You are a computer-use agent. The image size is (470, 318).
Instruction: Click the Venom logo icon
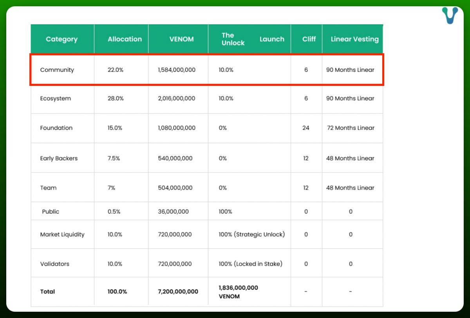pos(450,15)
